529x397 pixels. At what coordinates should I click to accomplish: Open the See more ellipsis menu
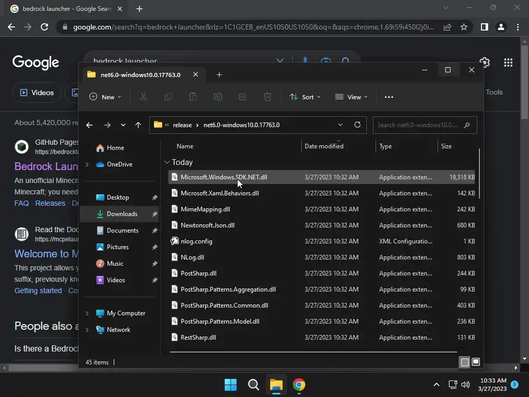click(388, 97)
